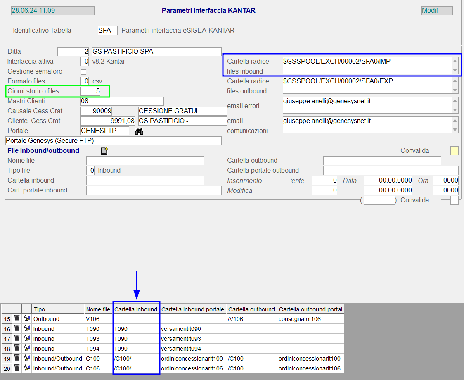Click the trash icon for row 20
Screen dimensions: 464x380
coord(17,368)
